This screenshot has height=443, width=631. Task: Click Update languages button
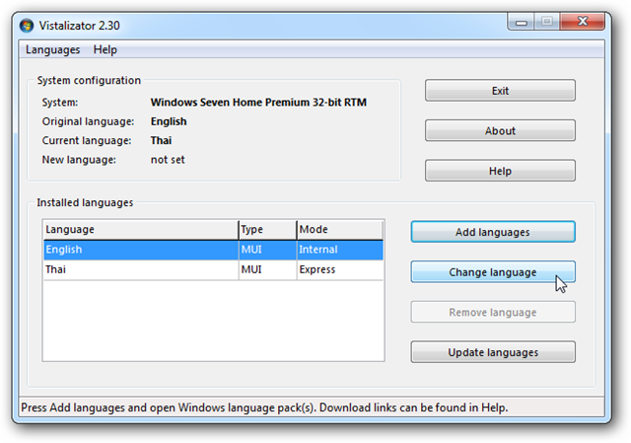tap(493, 352)
